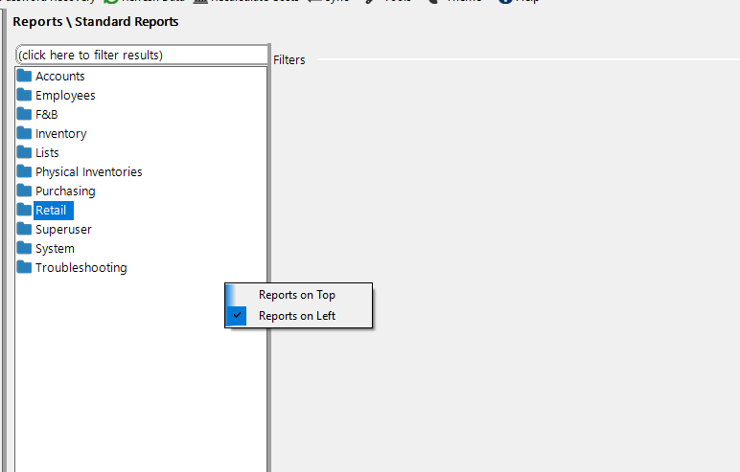
Task: Select the highlighted Retail label text
Action: pyautogui.click(x=51, y=211)
